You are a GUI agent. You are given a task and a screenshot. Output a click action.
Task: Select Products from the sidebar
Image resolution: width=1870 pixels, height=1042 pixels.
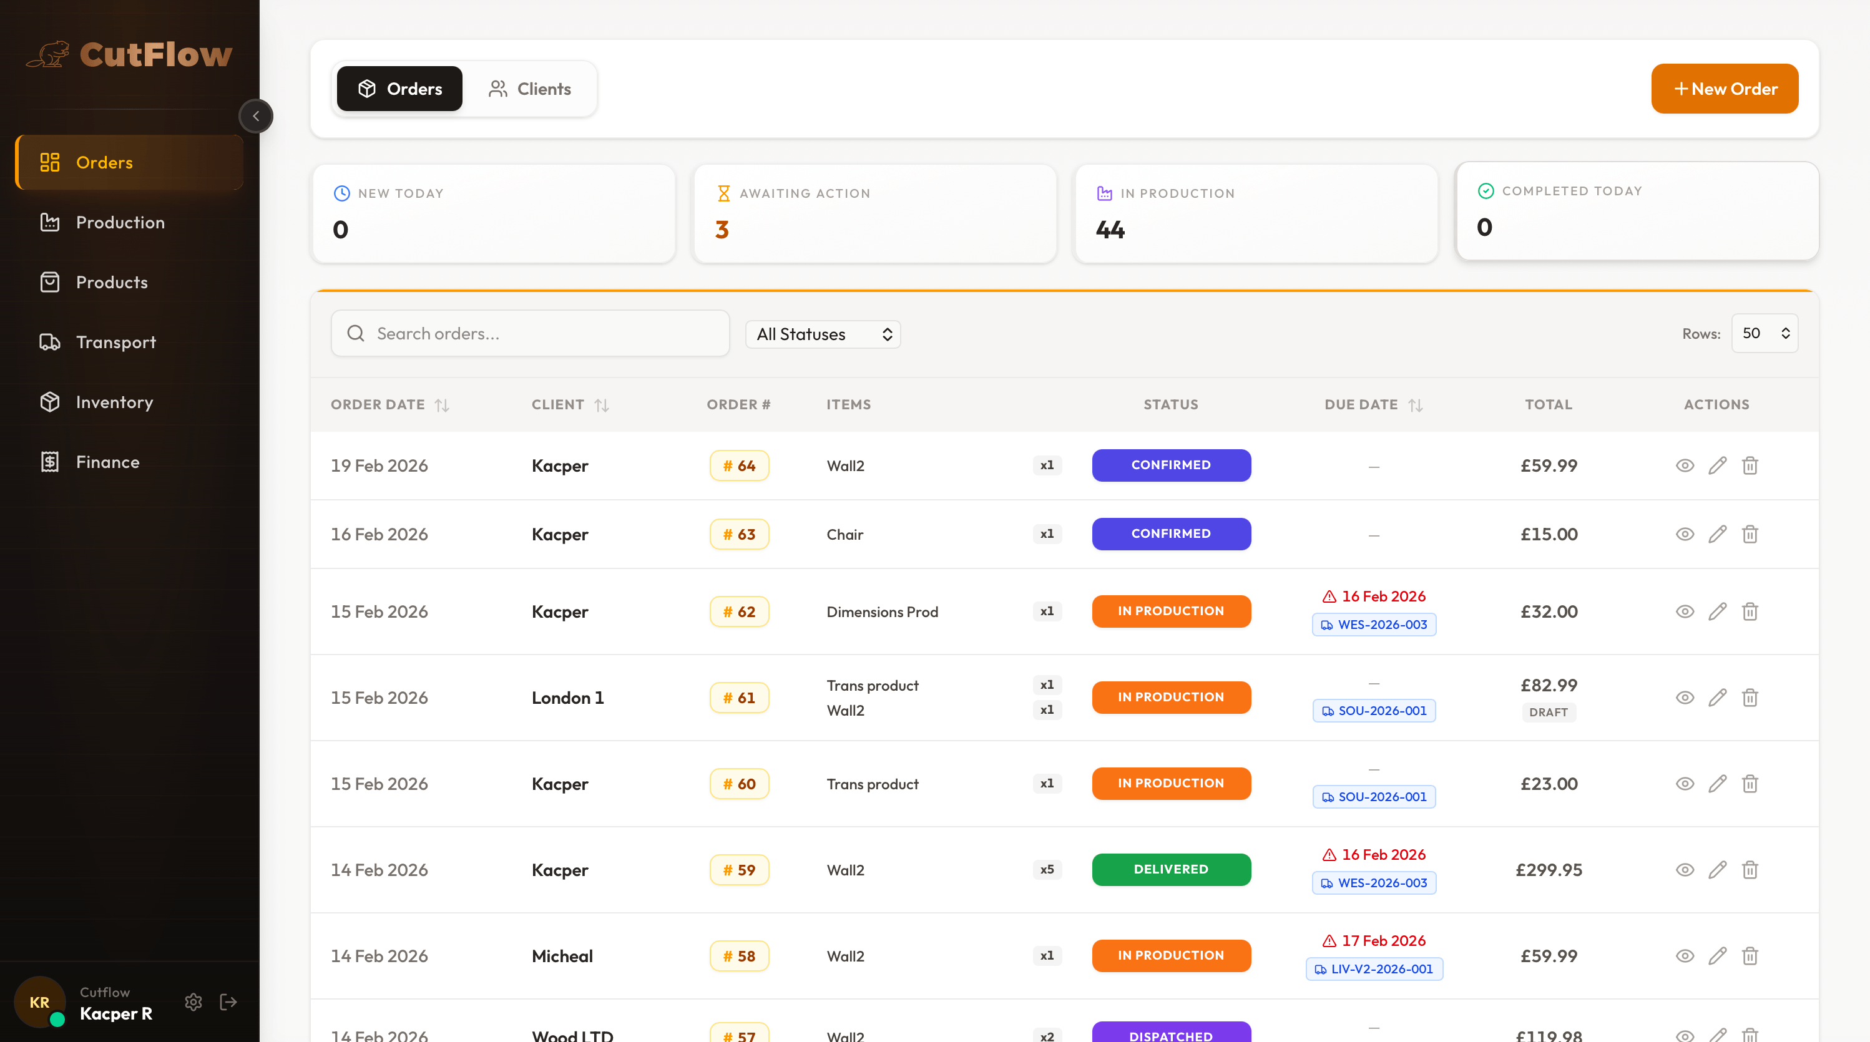point(112,282)
